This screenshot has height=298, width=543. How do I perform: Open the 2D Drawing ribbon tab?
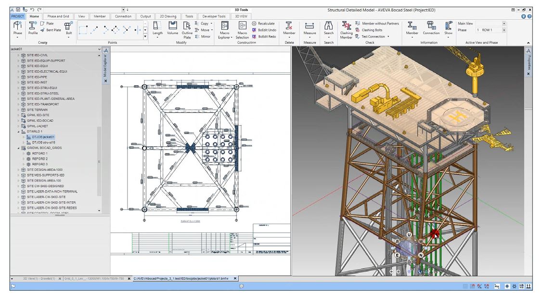168,16
